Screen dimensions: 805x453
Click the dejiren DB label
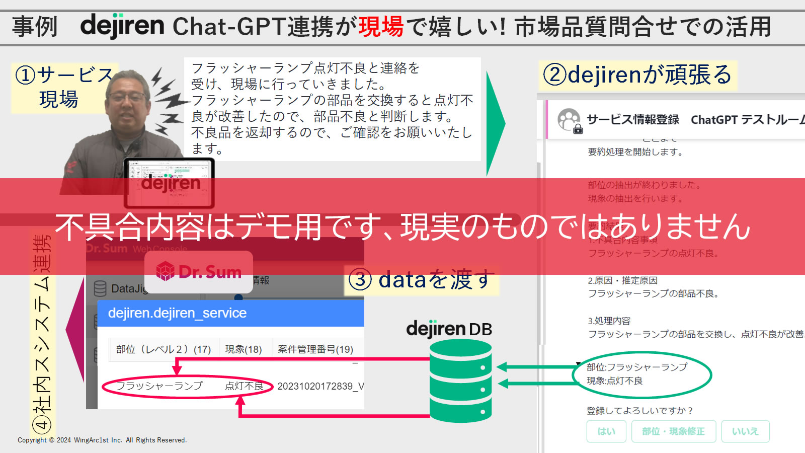pyautogui.click(x=449, y=329)
